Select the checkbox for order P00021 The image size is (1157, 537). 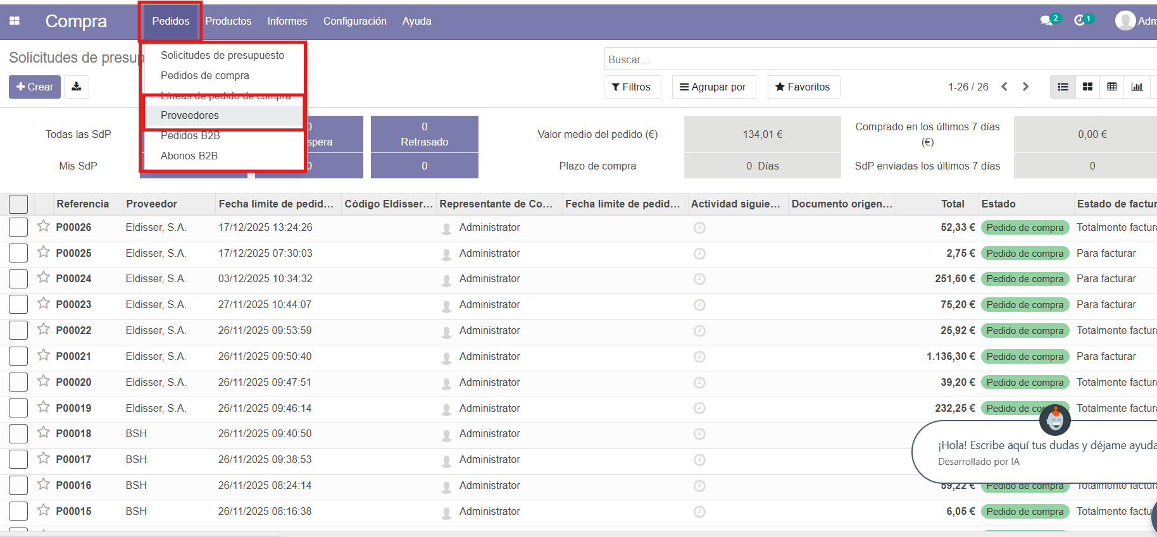point(18,356)
